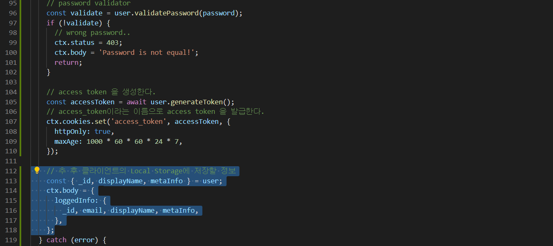553x246 pixels.
Task: Click the return keyword on line 101
Action: click(x=66, y=62)
